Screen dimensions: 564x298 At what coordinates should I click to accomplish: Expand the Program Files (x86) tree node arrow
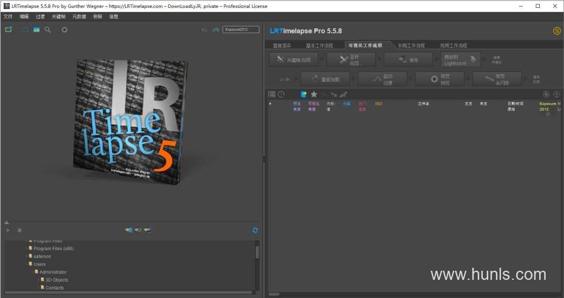coord(27,248)
